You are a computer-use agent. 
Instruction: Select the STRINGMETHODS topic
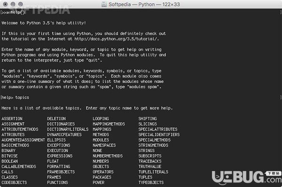click(x=153, y=145)
